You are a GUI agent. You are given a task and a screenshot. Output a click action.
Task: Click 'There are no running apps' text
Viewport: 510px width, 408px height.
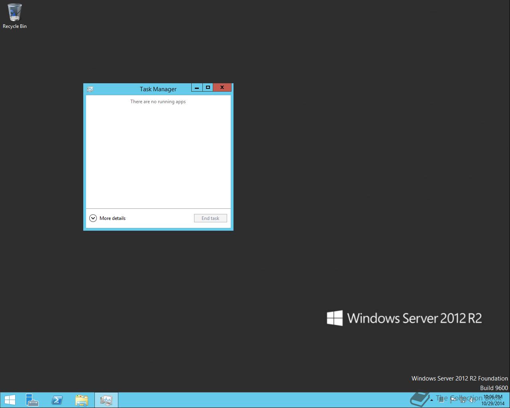pos(158,102)
